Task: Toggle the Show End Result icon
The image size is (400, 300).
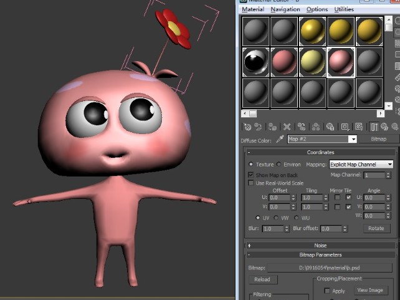Action: [x=374, y=127]
